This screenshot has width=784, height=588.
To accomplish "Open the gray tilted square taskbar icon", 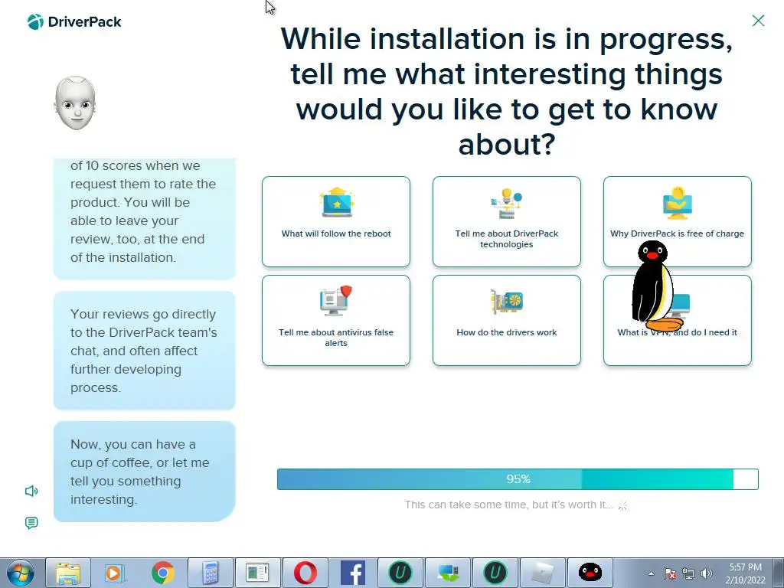I will tap(543, 573).
